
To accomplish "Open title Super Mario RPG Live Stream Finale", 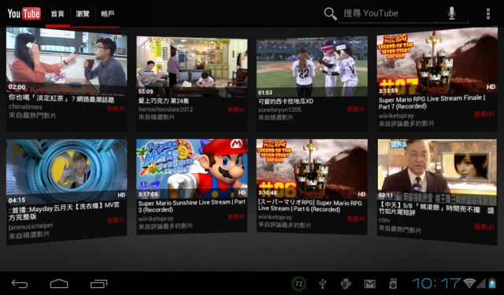I will click(432, 102).
